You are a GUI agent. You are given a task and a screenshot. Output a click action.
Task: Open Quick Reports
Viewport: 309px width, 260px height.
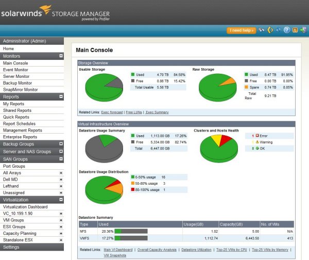tap(32, 117)
